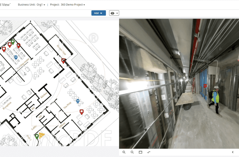239x157 pixels.
Task: Click the compare arrows icon under the photo
Action: coord(149,152)
